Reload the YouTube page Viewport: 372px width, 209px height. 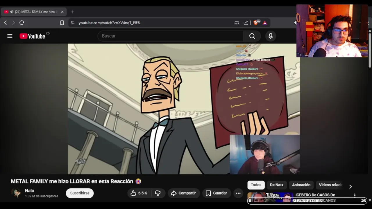tap(22, 23)
